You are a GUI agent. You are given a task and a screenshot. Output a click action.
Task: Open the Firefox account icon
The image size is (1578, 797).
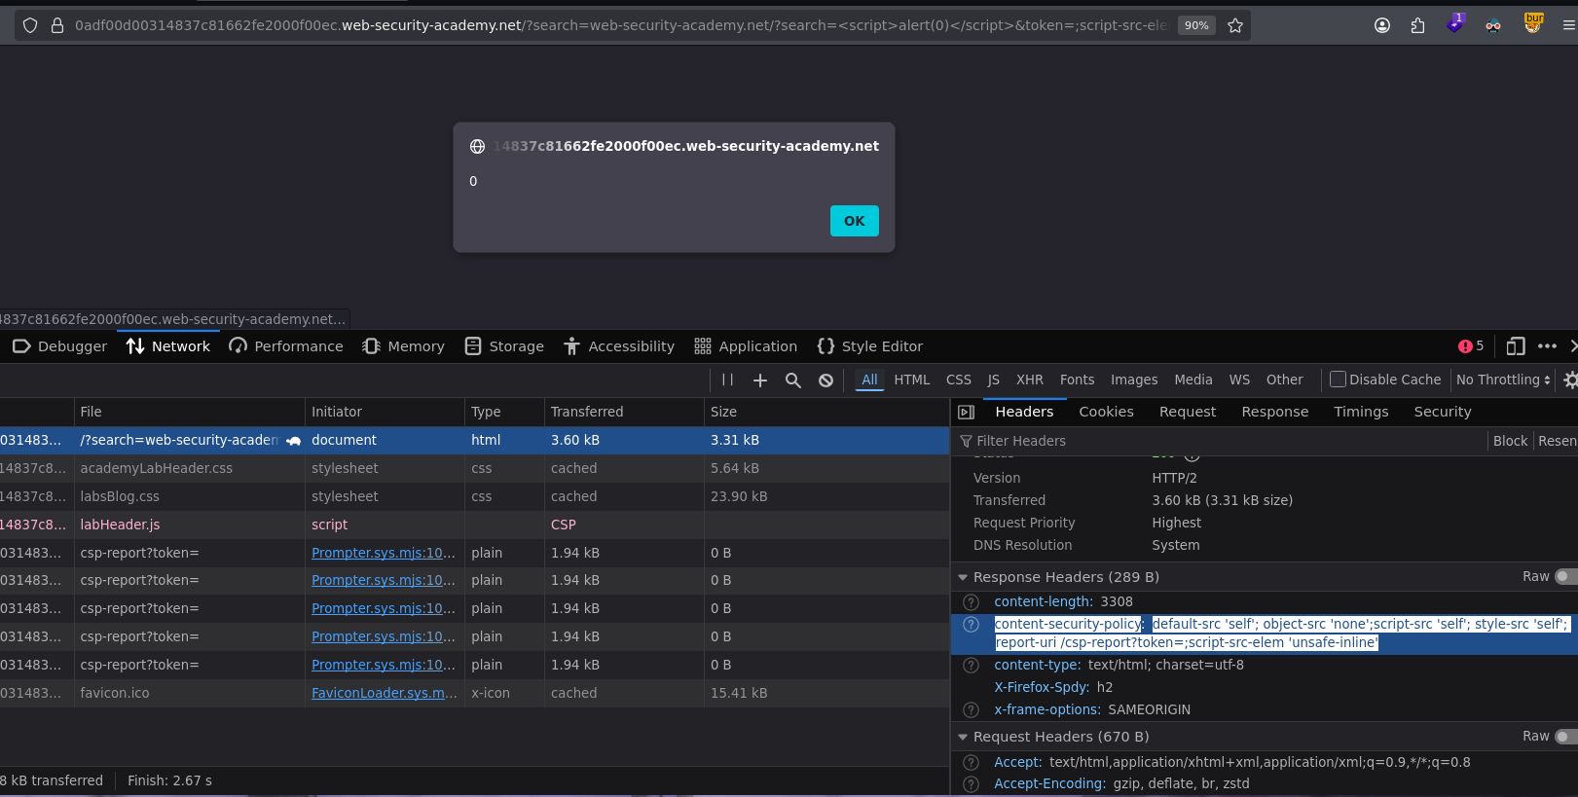pyautogui.click(x=1382, y=25)
